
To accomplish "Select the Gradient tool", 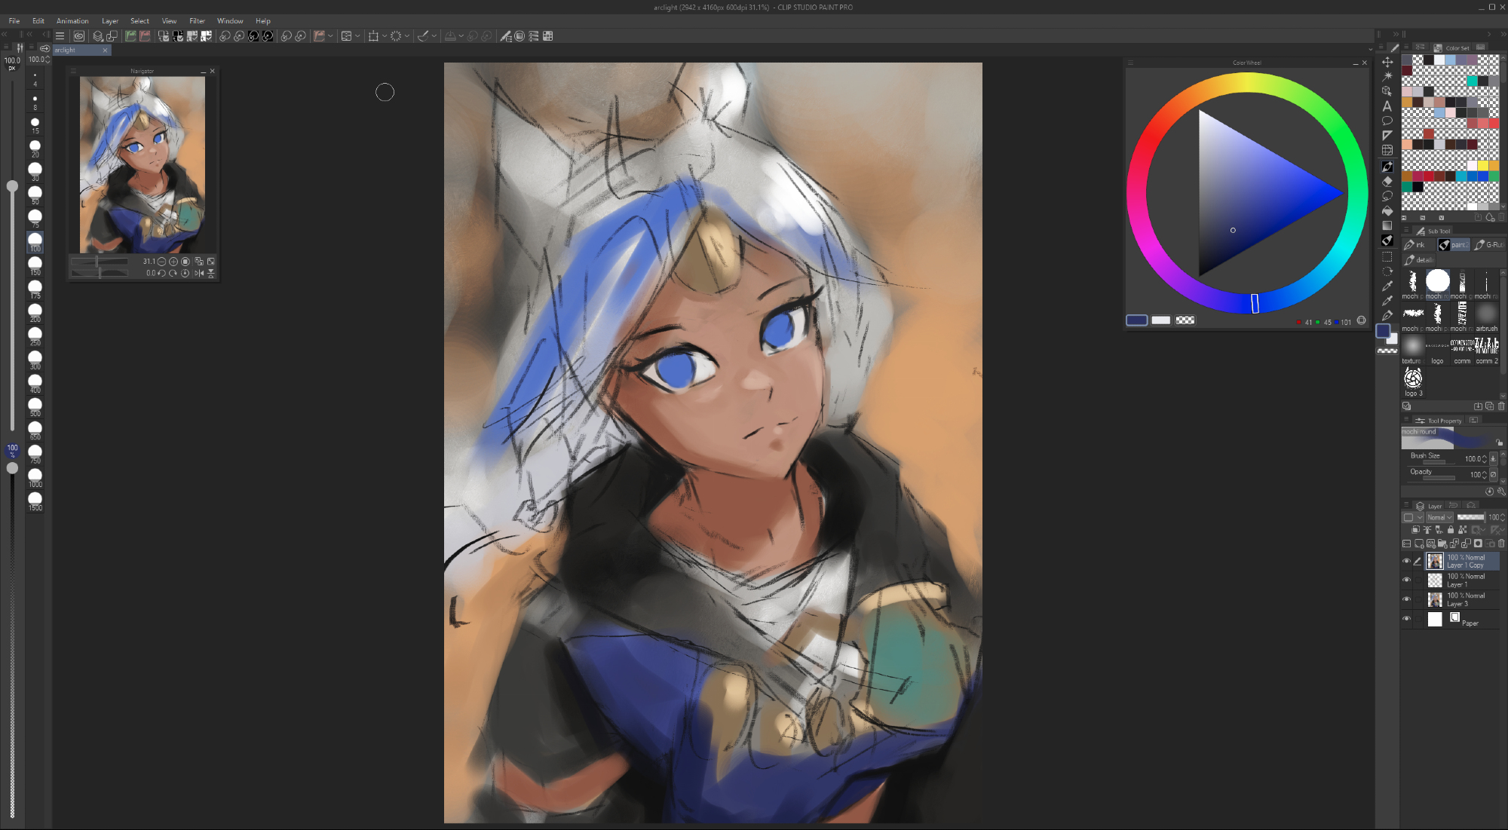I will point(1387,225).
